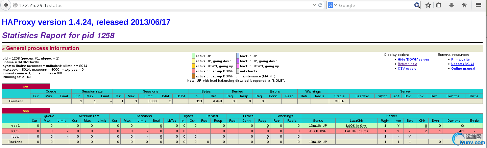Select the Frontend row label
Viewport: 487px width, 148px height.
pyautogui.click(x=16, y=101)
